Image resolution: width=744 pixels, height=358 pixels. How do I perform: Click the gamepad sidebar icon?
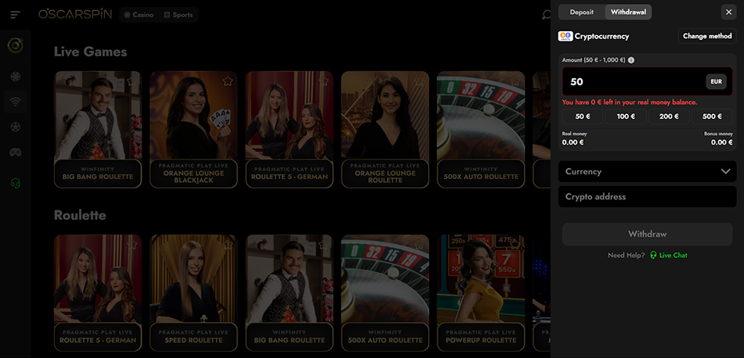(15, 152)
